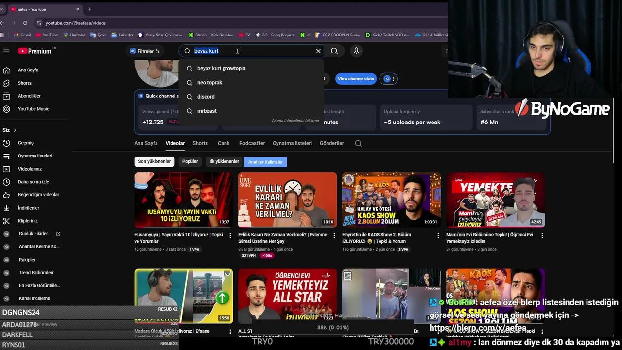Open video title Evlilik Kararı Ne Zaman Verilmeli
The height and width of the screenshot is (350, 622).
pos(282,238)
